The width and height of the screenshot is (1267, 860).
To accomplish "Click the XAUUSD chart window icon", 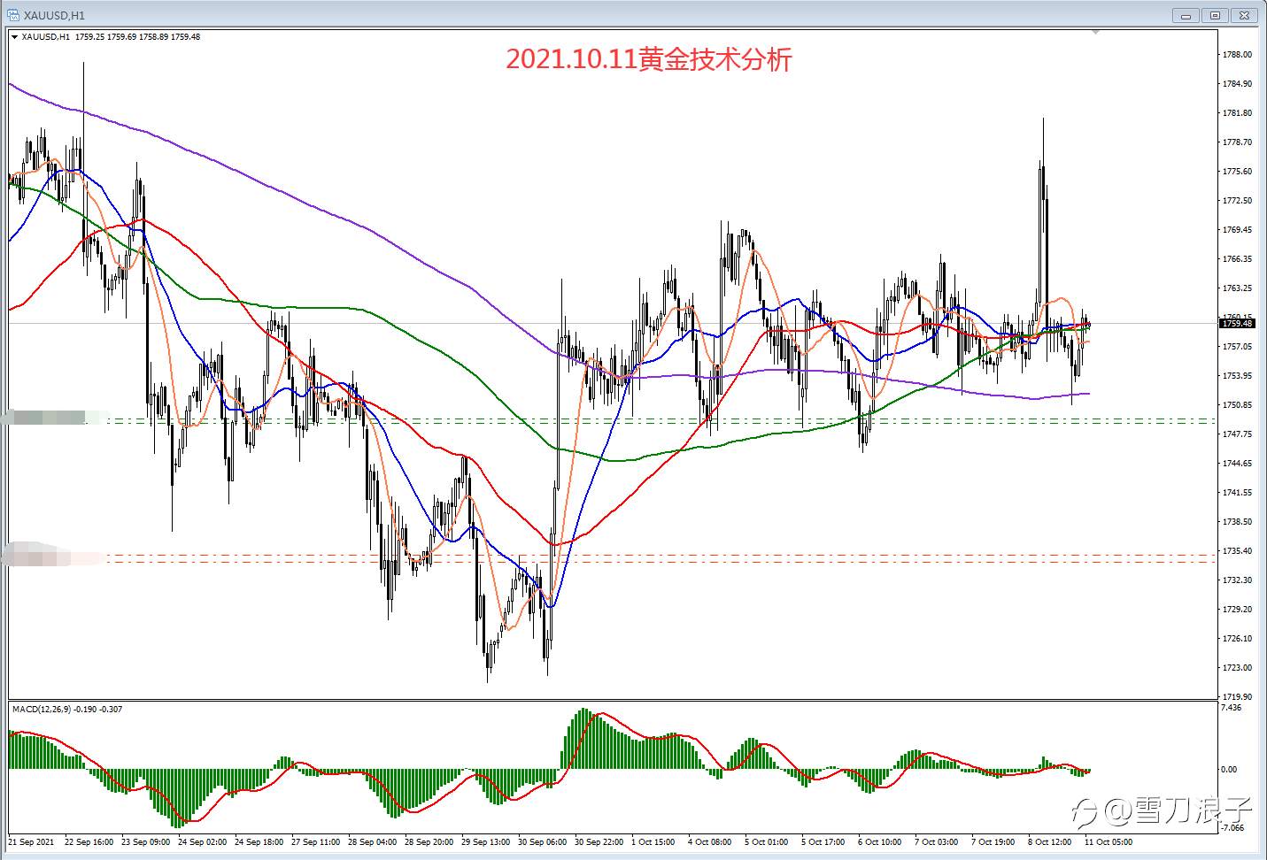I will click(x=12, y=15).
